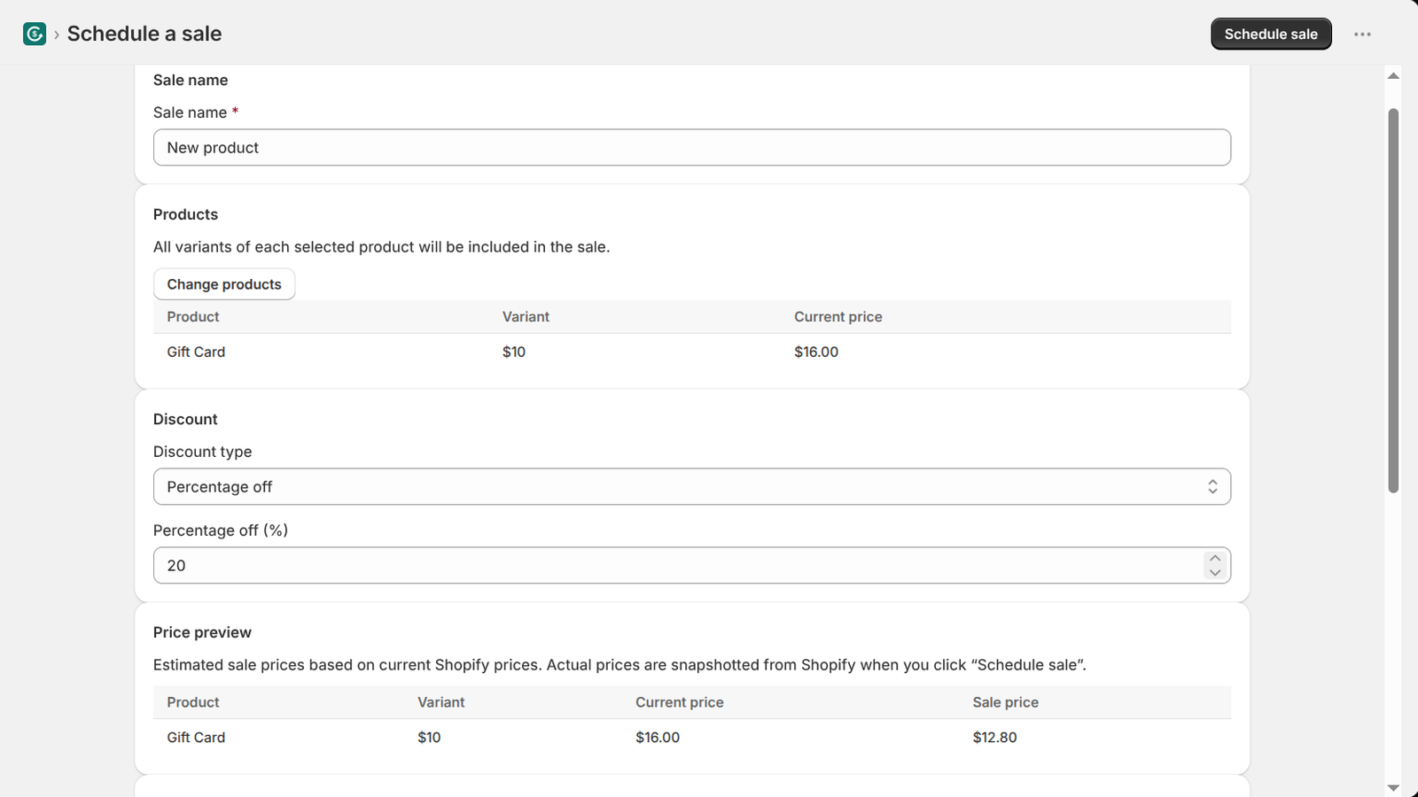The height and width of the screenshot is (797, 1418).
Task: Click the Schedule a sale page title
Action: [x=144, y=34]
